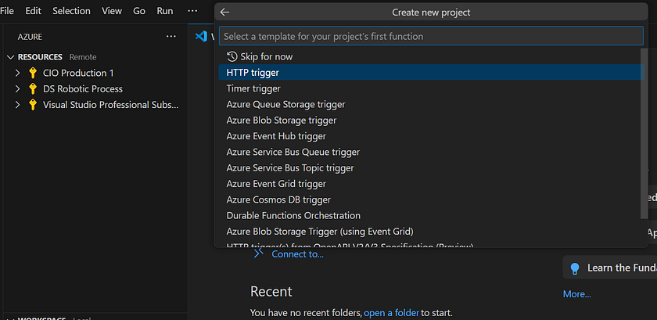Click the Visual Studio Professional subscription key icon

pos(33,105)
